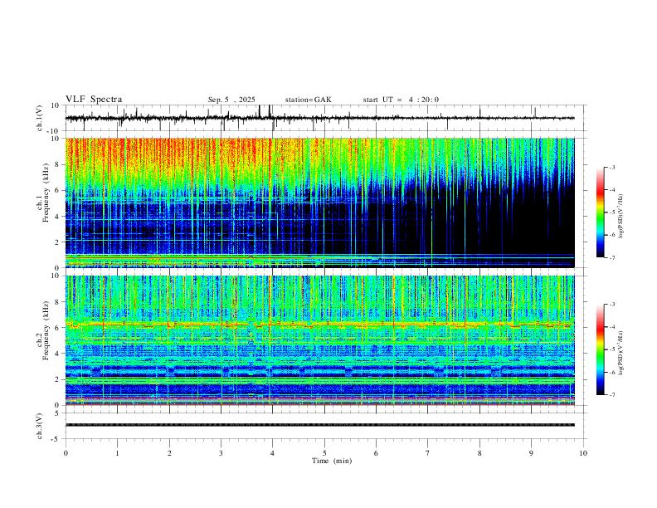Click the "-4" tick on ch.2 colorbar
The image size is (657, 508).
click(x=612, y=327)
